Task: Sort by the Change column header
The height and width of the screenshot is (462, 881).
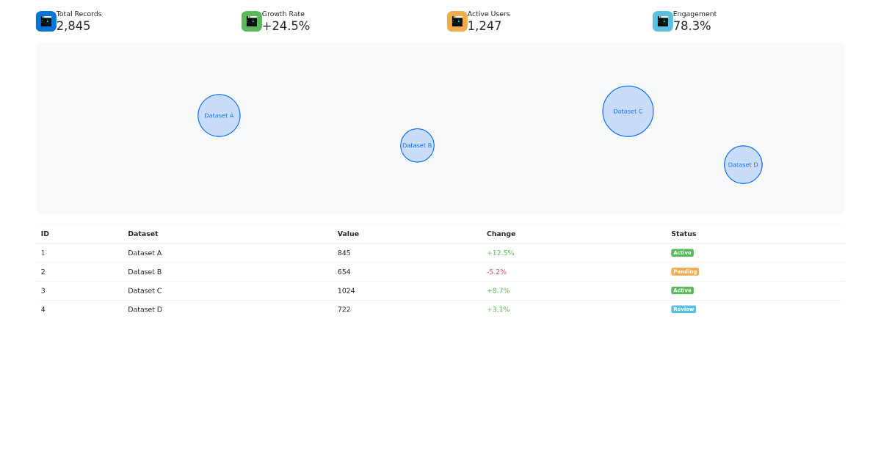Action: (501, 234)
